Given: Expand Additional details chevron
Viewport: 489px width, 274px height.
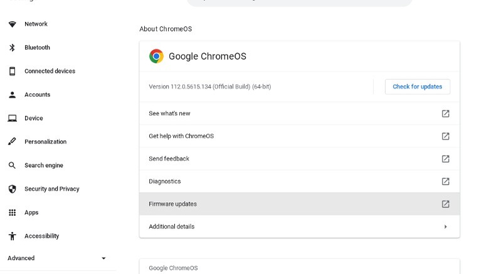Looking at the screenshot, I should pos(445,226).
